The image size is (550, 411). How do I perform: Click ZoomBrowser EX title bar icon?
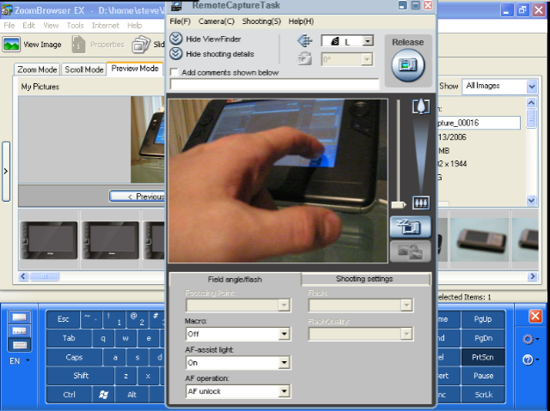pos(7,10)
